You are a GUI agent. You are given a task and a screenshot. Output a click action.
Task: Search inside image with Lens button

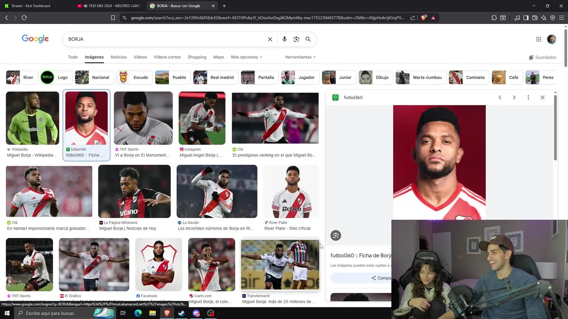click(336, 236)
